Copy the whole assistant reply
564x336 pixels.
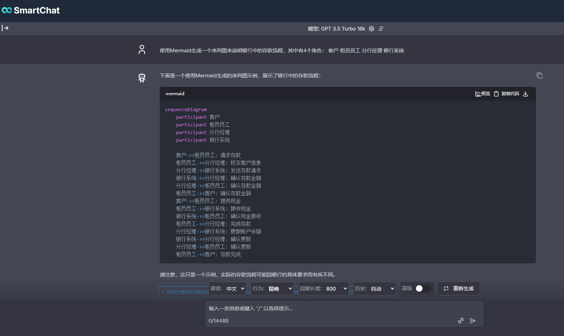click(x=539, y=76)
